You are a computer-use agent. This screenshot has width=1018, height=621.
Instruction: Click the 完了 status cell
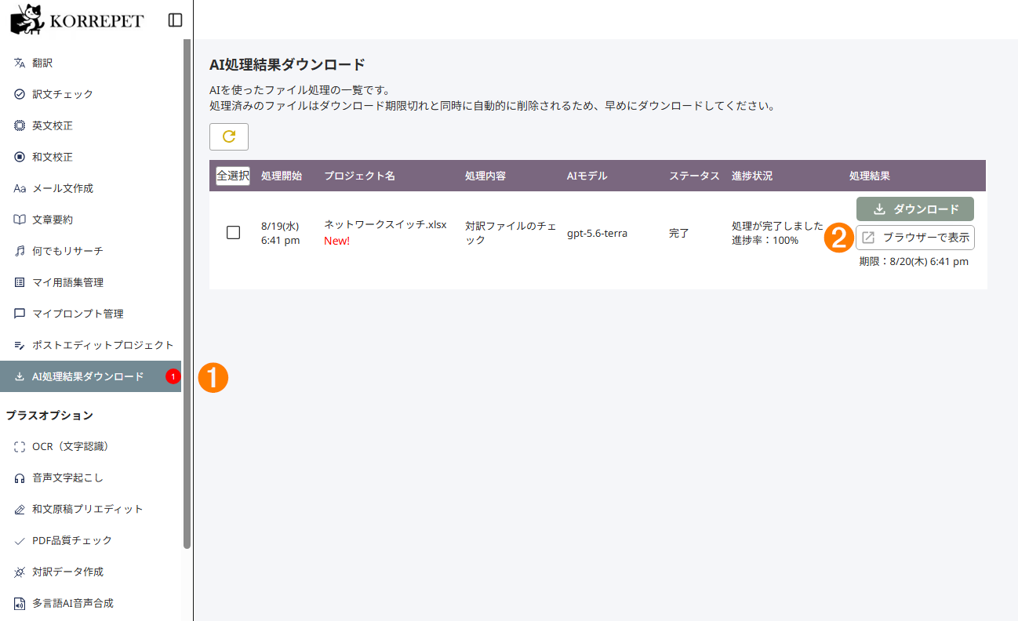tap(679, 233)
